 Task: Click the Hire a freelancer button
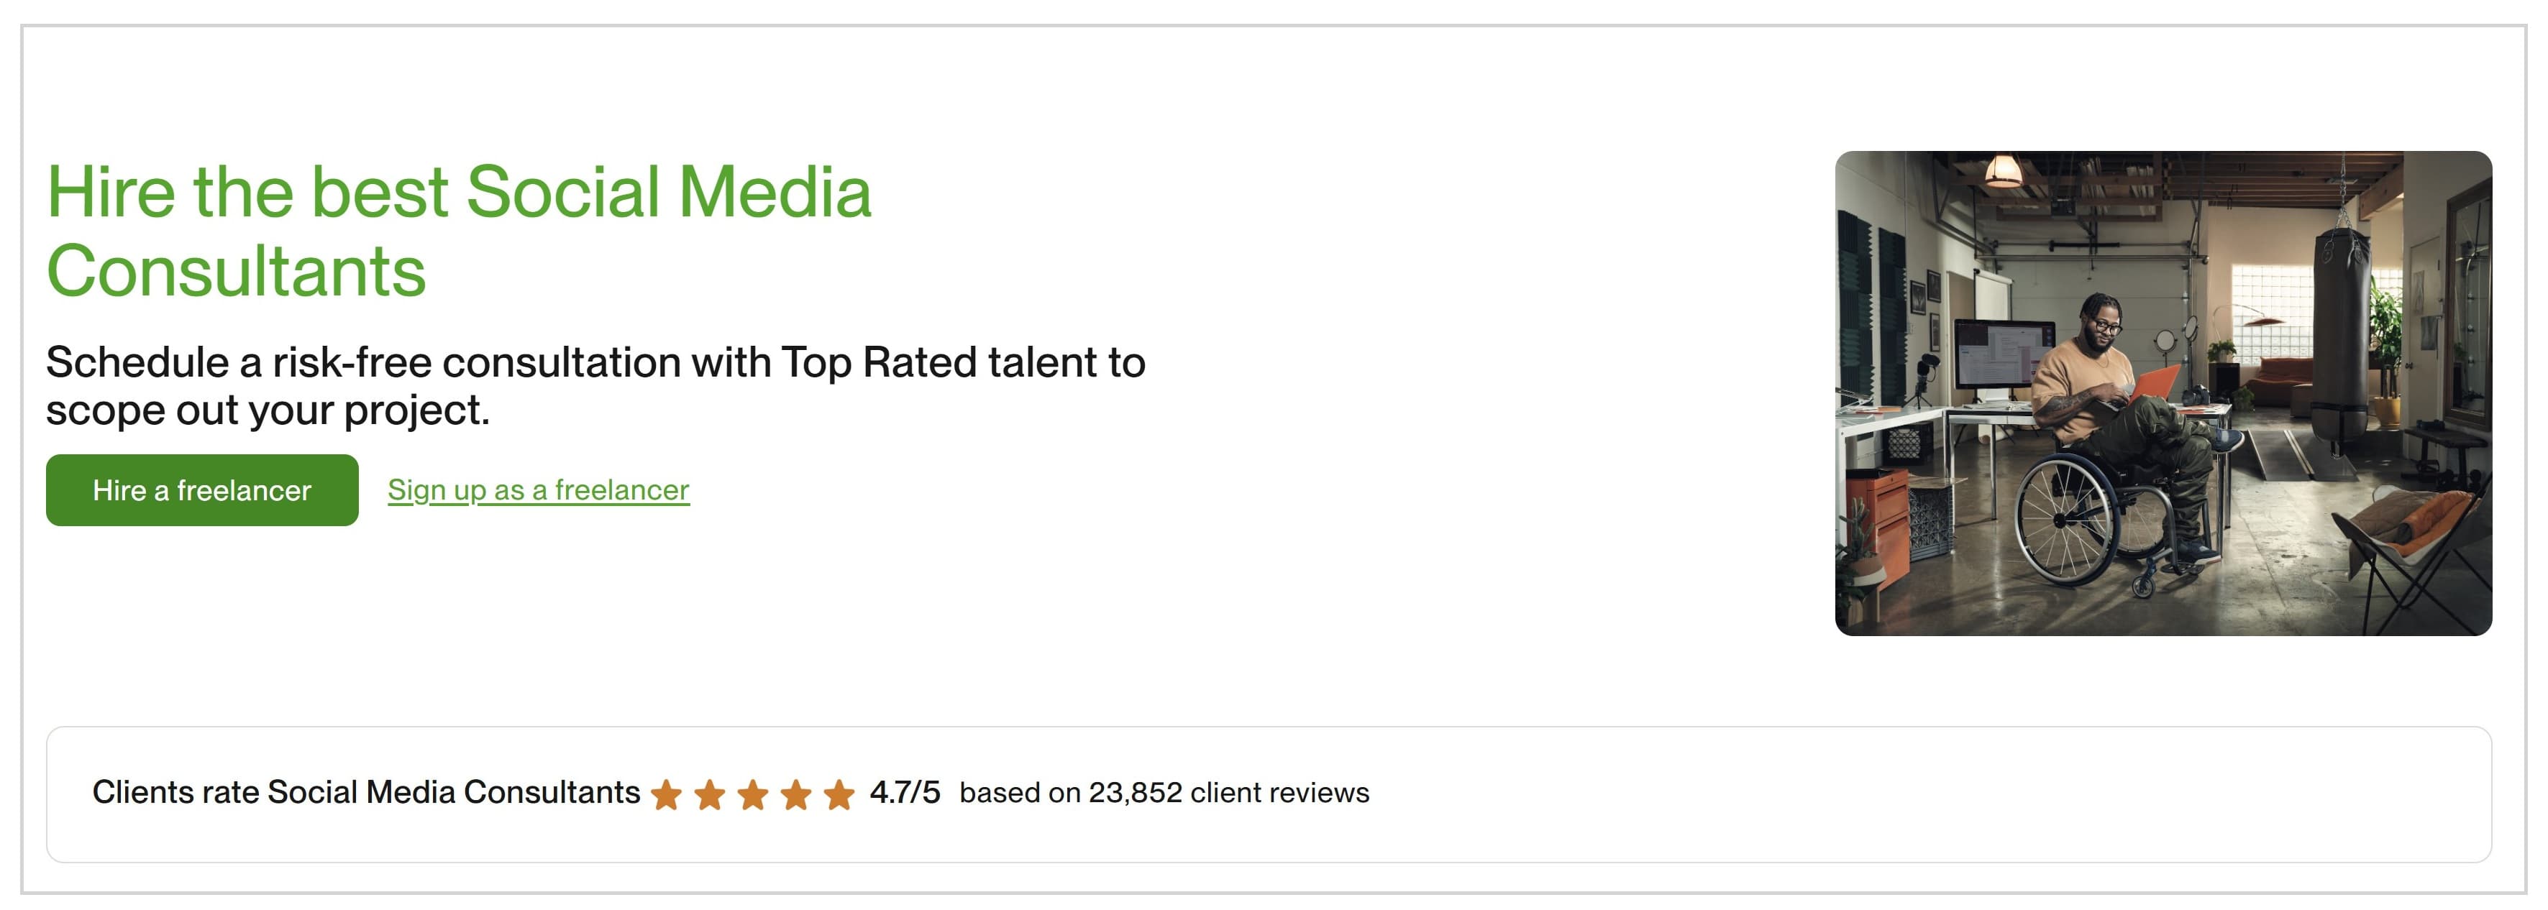[202, 490]
